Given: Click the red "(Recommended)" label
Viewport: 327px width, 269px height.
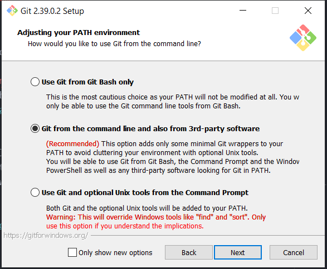Looking at the screenshot, I should tap(72, 144).
